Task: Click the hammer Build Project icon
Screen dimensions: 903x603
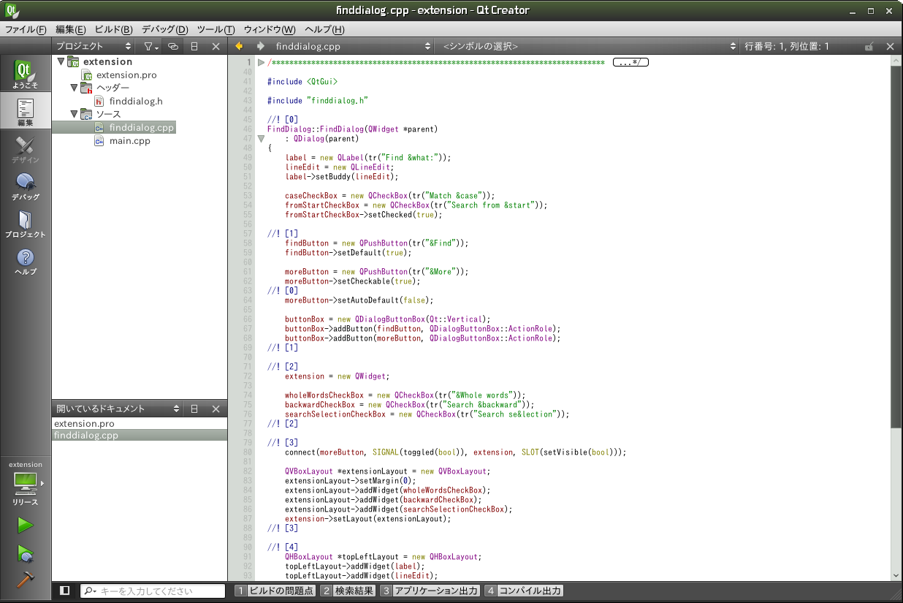Action: click(x=25, y=579)
